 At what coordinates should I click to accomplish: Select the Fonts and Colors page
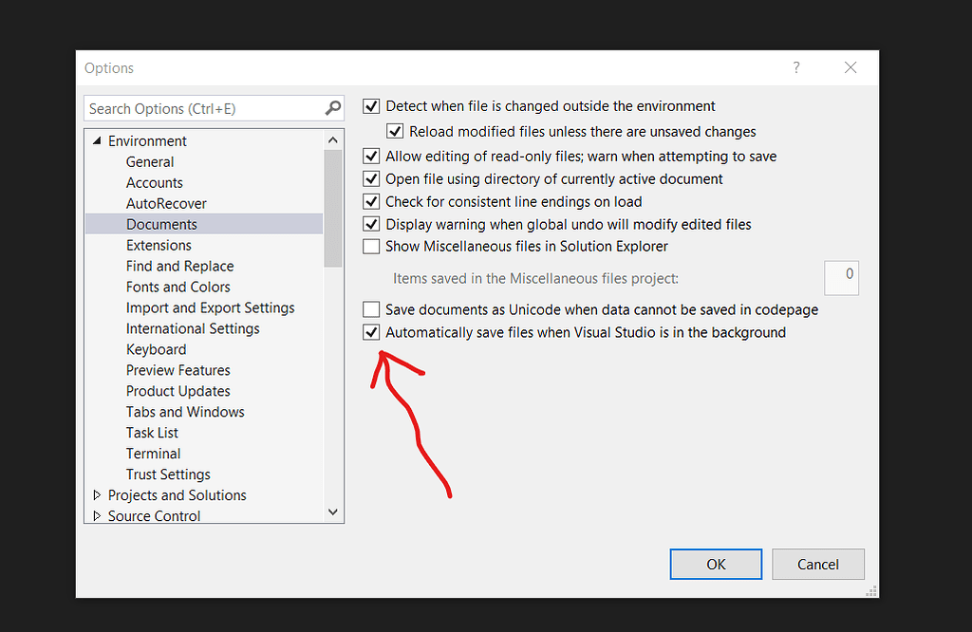(x=178, y=287)
